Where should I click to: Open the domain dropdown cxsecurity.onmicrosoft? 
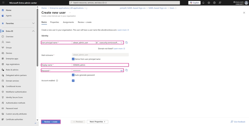tap(111, 42)
